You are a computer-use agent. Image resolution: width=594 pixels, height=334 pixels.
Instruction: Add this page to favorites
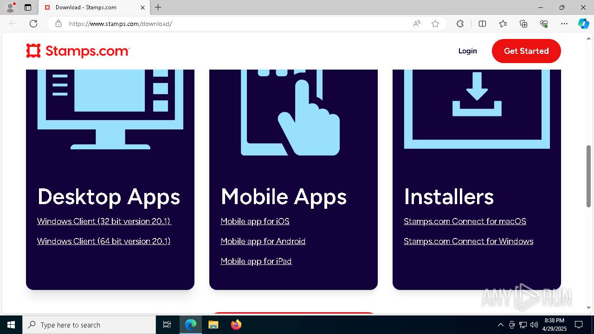click(x=435, y=24)
